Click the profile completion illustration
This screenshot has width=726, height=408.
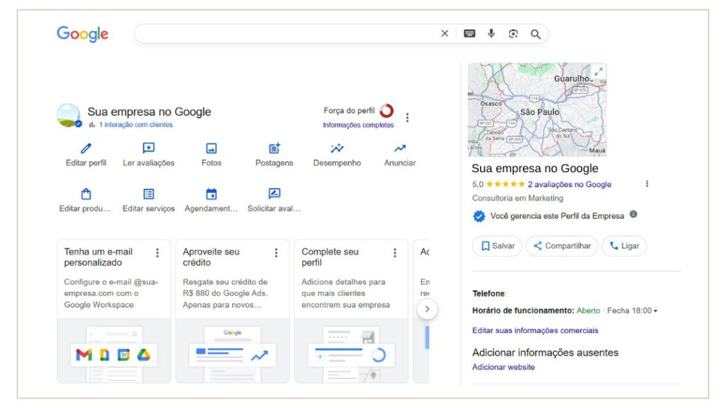click(352, 351)
